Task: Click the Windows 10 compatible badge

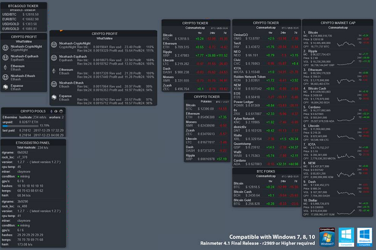Action: pyautogui.click(x=364, y=237)
